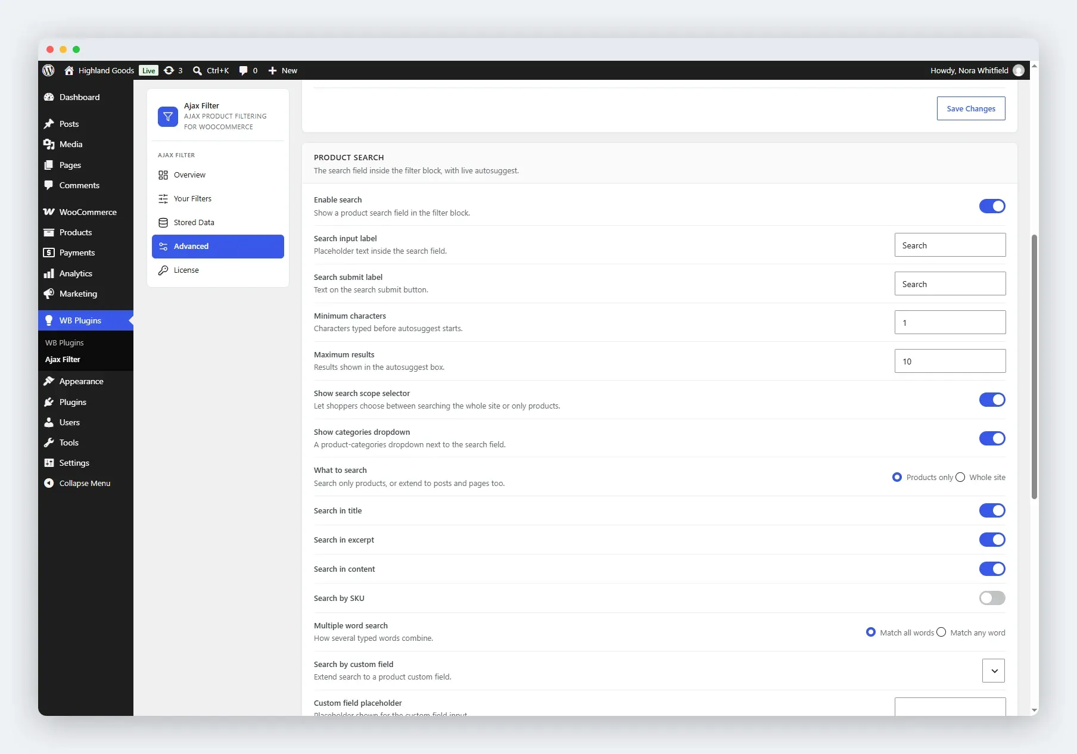Click the Analytics bar chart icon
Screen dimensions: 1077x754
[x=49, y=273]
